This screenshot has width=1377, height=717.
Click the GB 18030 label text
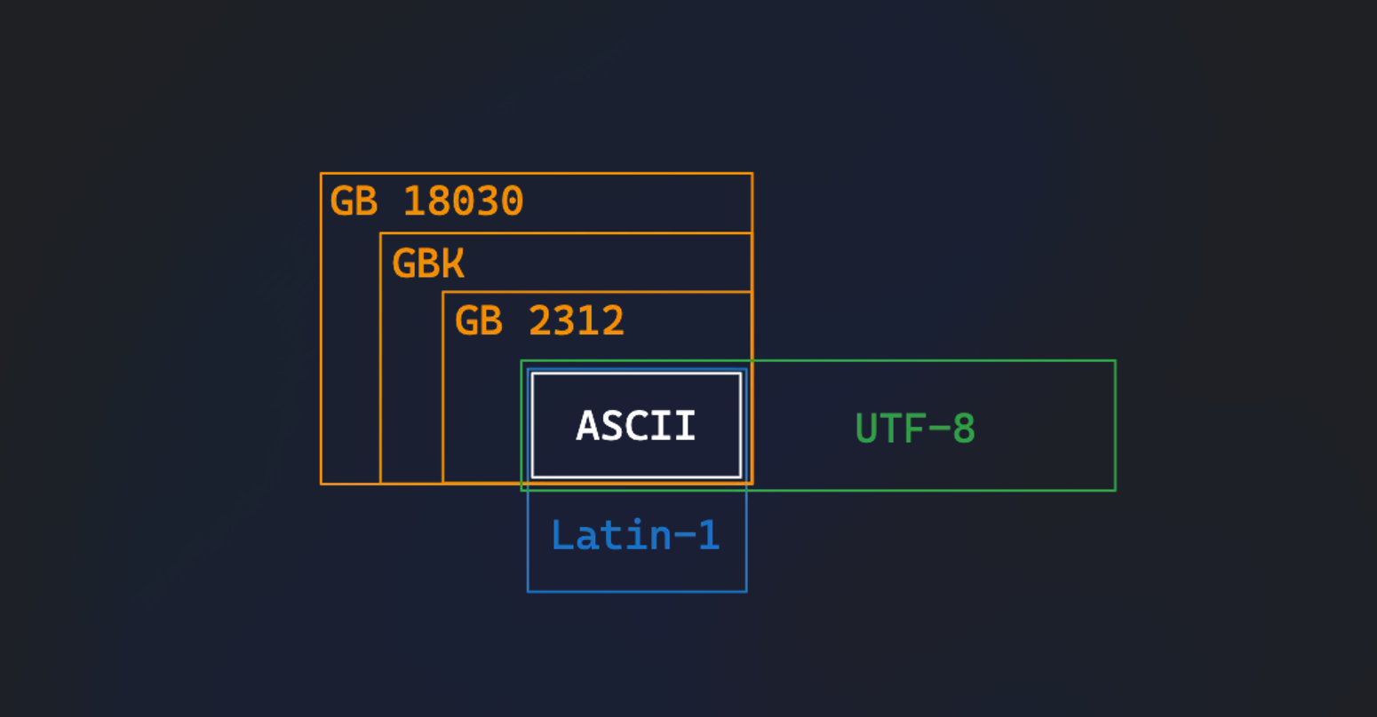[x=426, y=201]
